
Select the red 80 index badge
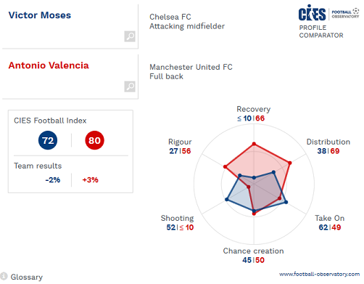tap(94, 140)
